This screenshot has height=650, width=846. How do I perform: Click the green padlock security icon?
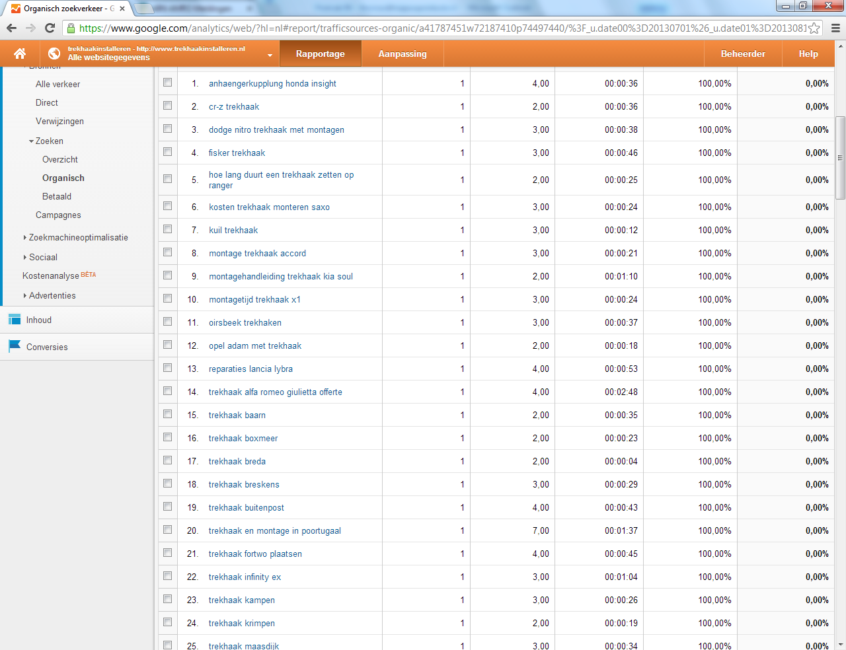pos(71,28)
